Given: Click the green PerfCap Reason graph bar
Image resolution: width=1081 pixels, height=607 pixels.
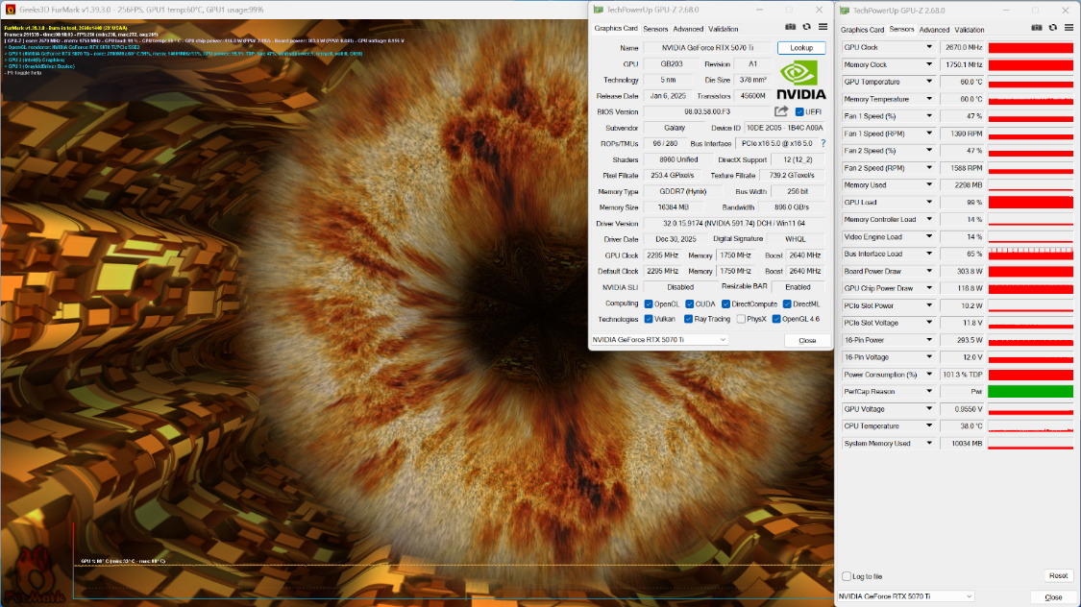Looking at the screenshot, I should [x=1031, y=391].
